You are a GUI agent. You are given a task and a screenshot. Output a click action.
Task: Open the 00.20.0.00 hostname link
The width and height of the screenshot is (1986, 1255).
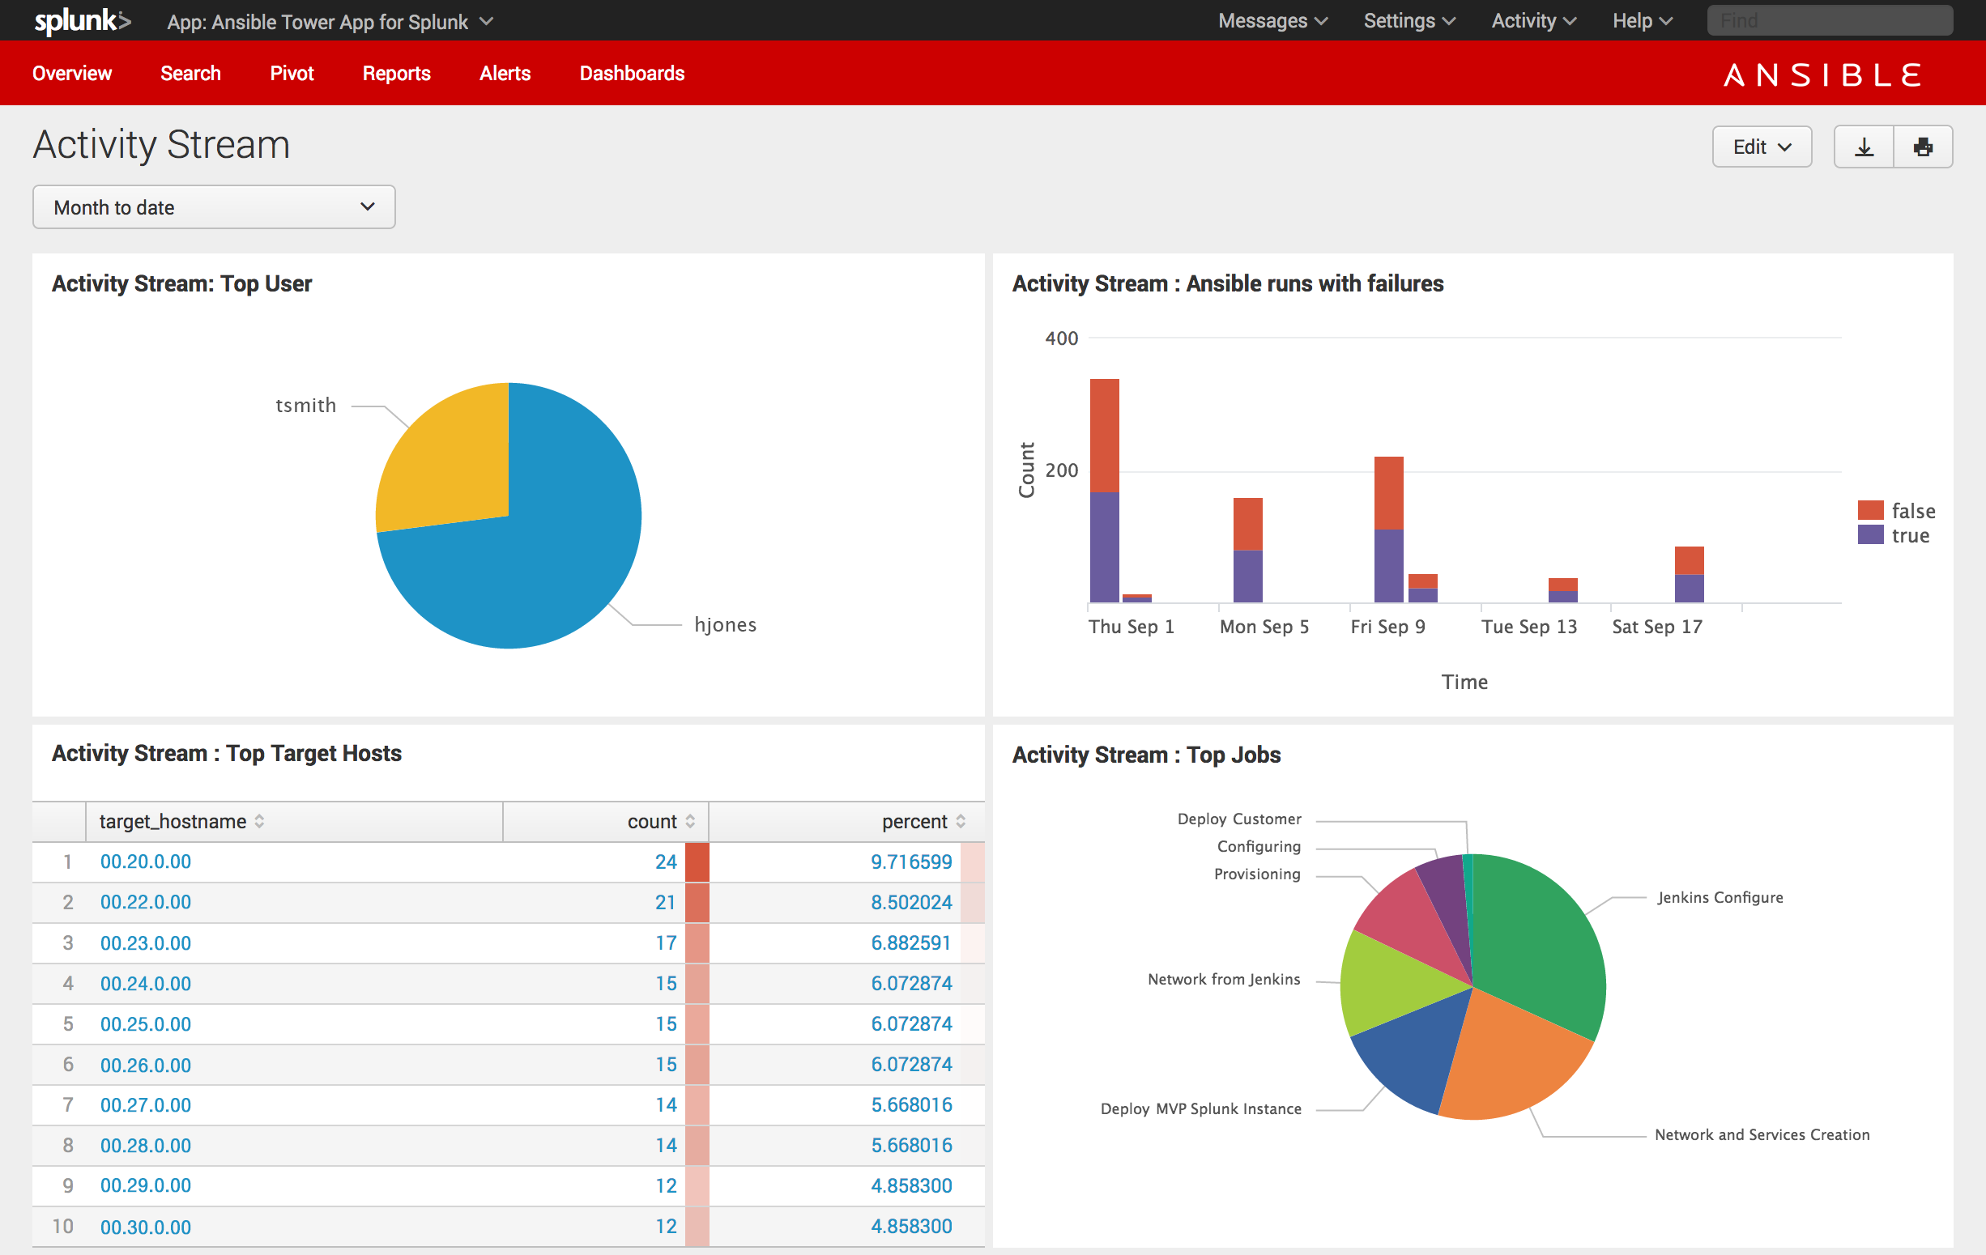145,861
